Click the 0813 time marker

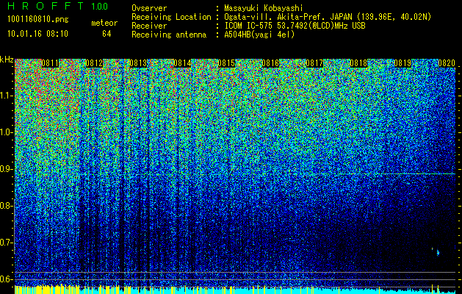coord(138,63)
